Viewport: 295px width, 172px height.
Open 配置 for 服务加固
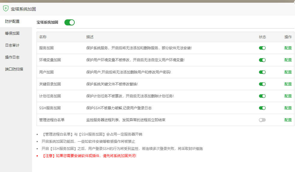[x=288, y=48]
